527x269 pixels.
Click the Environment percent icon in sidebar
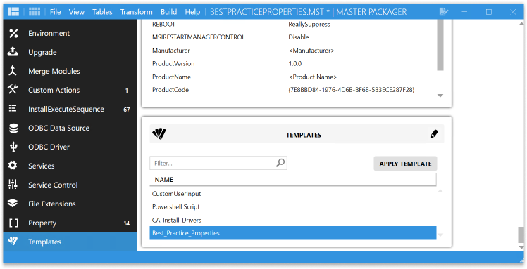click(x=13, y=33)
